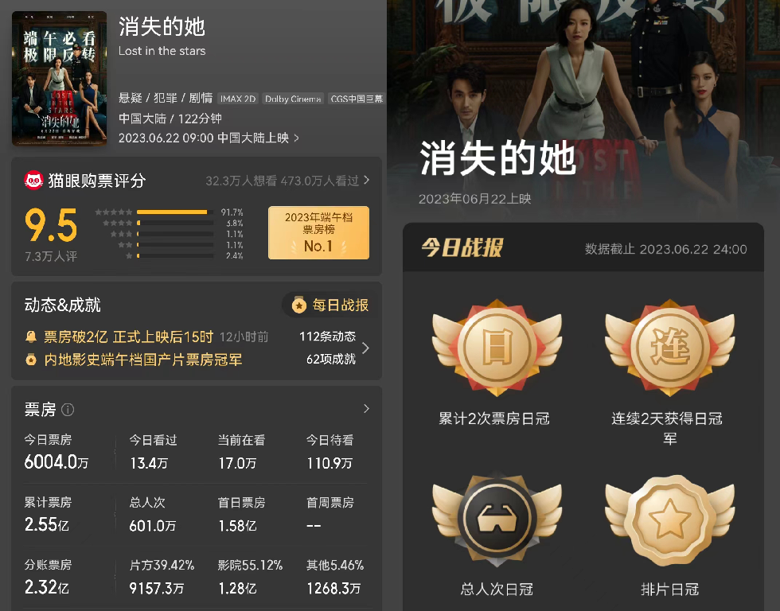Click the medal icon beside 内地影史端午档
The width and height of the screenshot is (780, 611).
tap(31, 360)
